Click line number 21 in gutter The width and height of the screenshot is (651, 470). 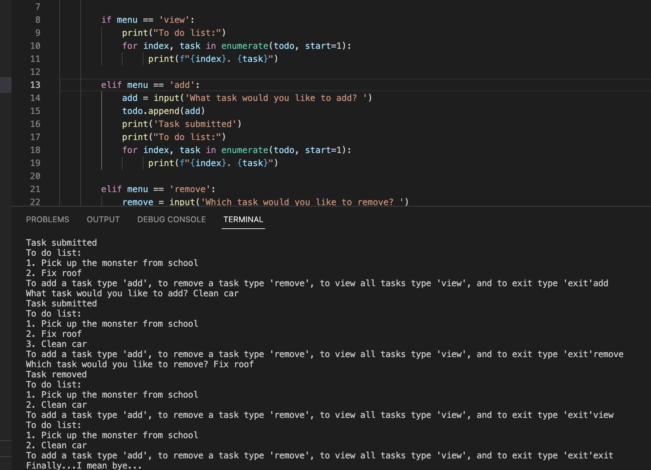pyautogui.click(x=35, y=189)
